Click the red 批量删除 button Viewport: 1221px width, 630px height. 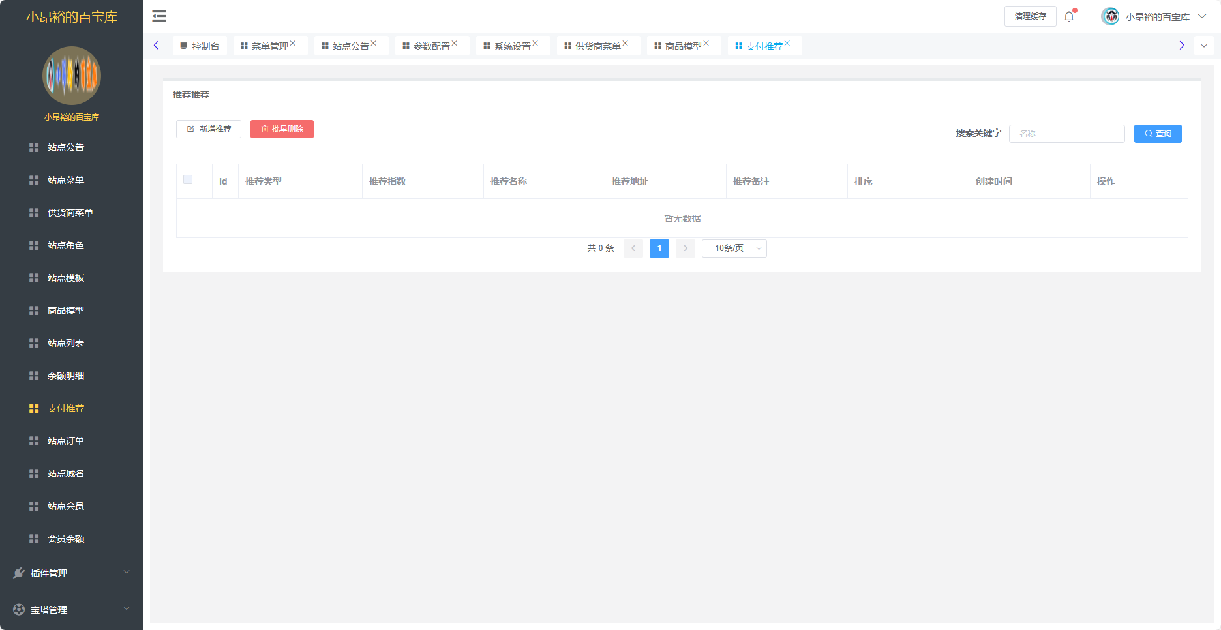[x=282, y=129]
